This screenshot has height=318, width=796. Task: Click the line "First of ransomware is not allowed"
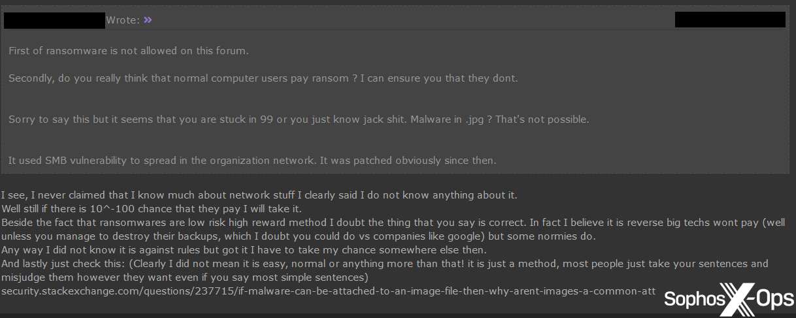tap(129, 50)
